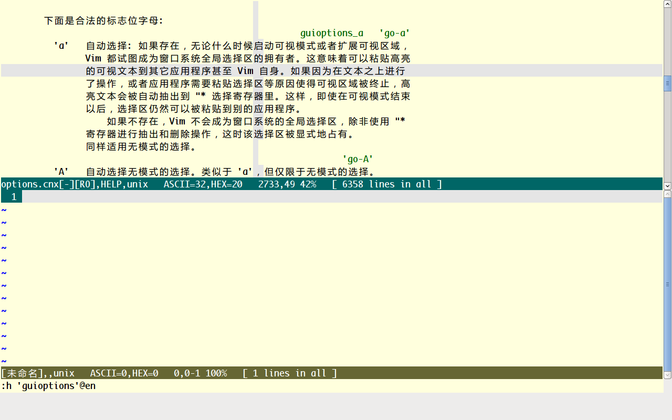This screenshot has height=420, width=672.
Task: Click '[ 1 lines in all ]' text
Action: (x=290, y=373)
